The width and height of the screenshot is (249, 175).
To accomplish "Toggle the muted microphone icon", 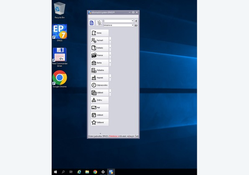I will tap(99, 23).
